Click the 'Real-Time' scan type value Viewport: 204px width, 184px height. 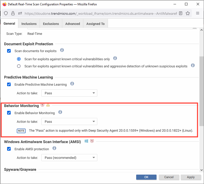pyautogui.click(x=35, y=34)
